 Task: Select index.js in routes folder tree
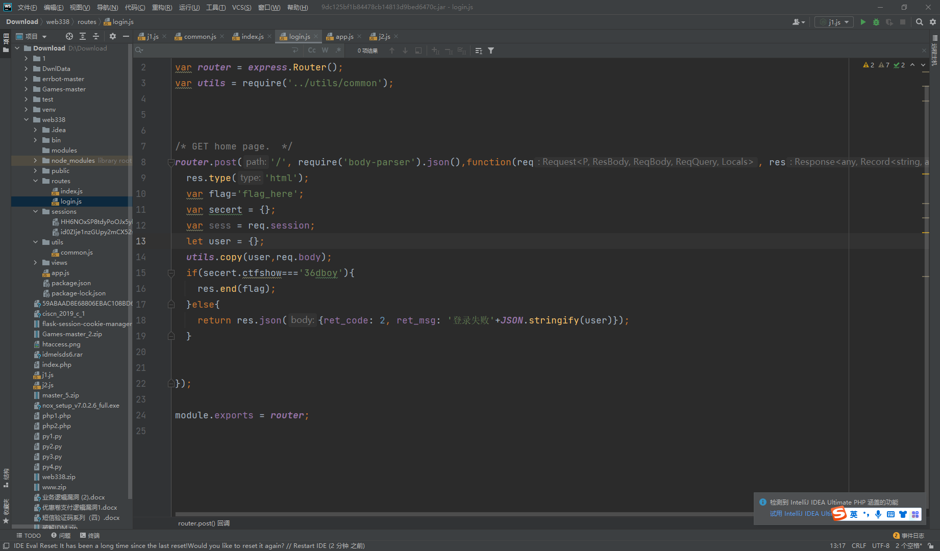(71, 191)
